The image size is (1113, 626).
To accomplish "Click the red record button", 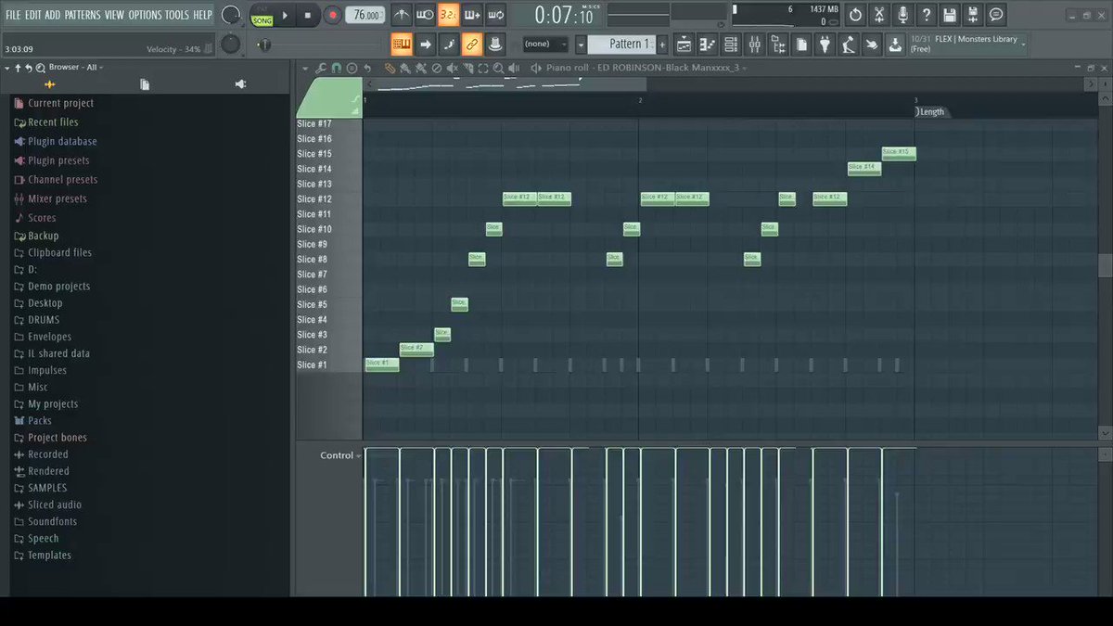I will coord(331,15).
